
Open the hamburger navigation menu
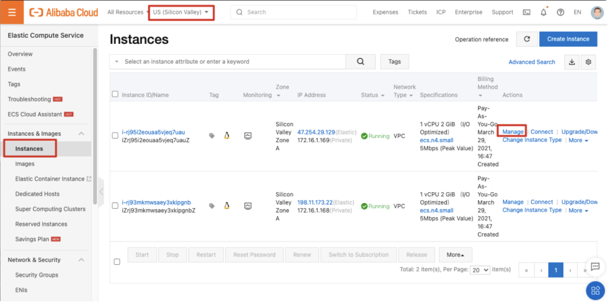(x=12, y=12)
